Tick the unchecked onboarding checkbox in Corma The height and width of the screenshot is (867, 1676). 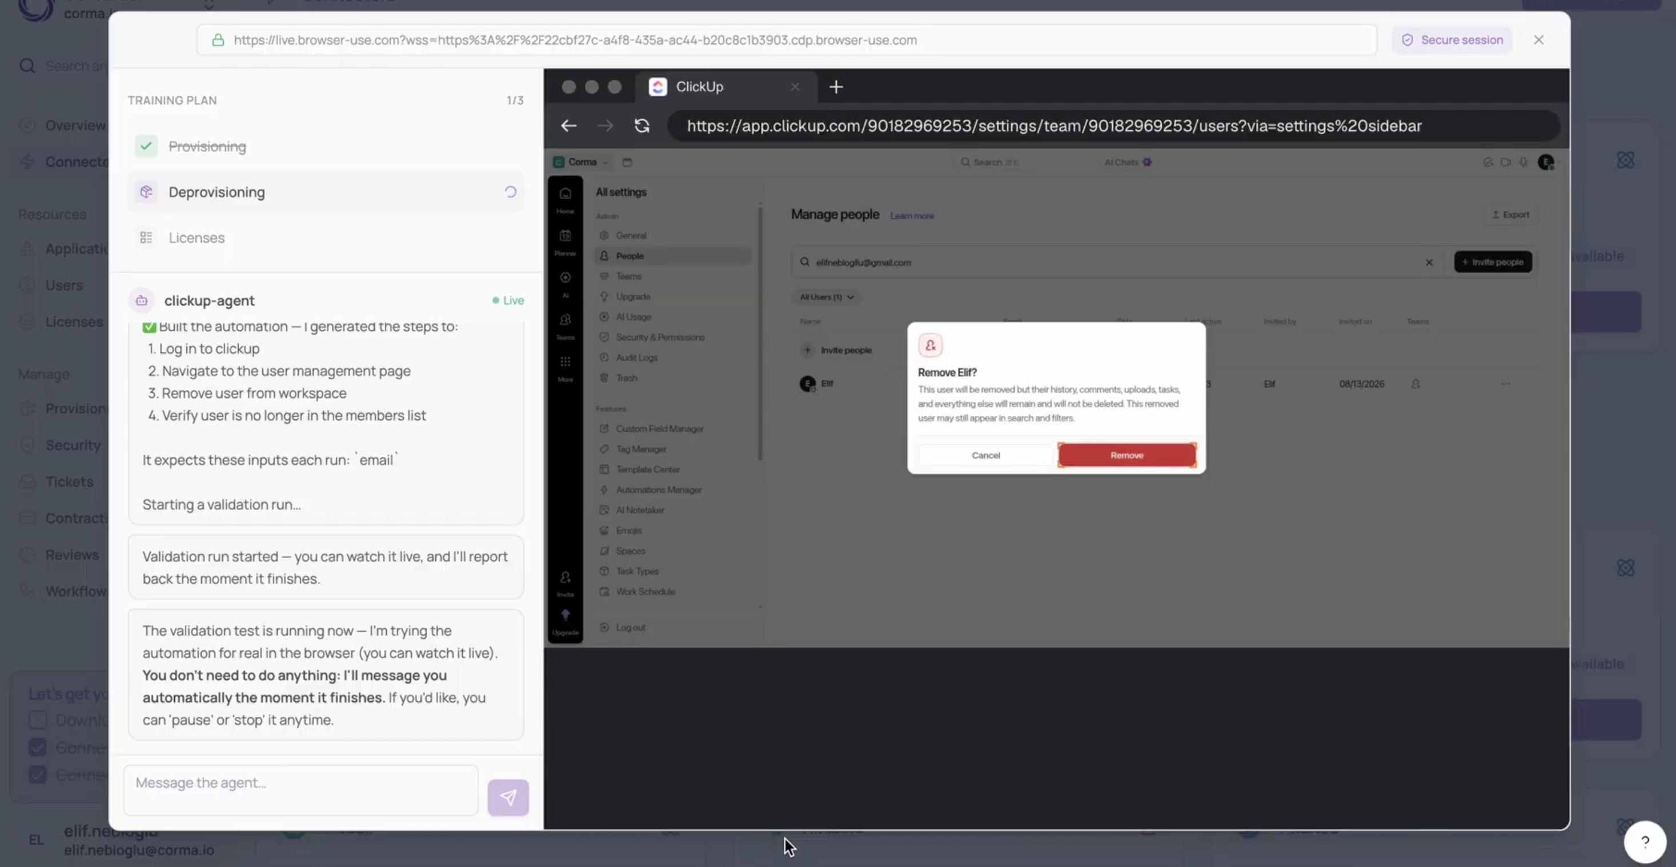click(x=38, y=720)
